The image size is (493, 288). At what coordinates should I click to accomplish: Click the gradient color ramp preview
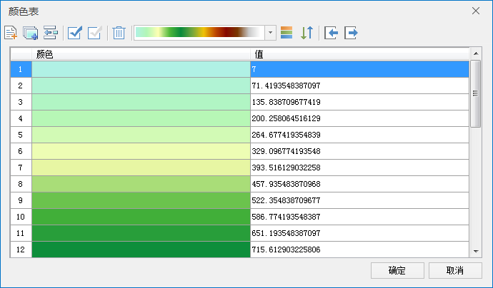tap(199, 33)
